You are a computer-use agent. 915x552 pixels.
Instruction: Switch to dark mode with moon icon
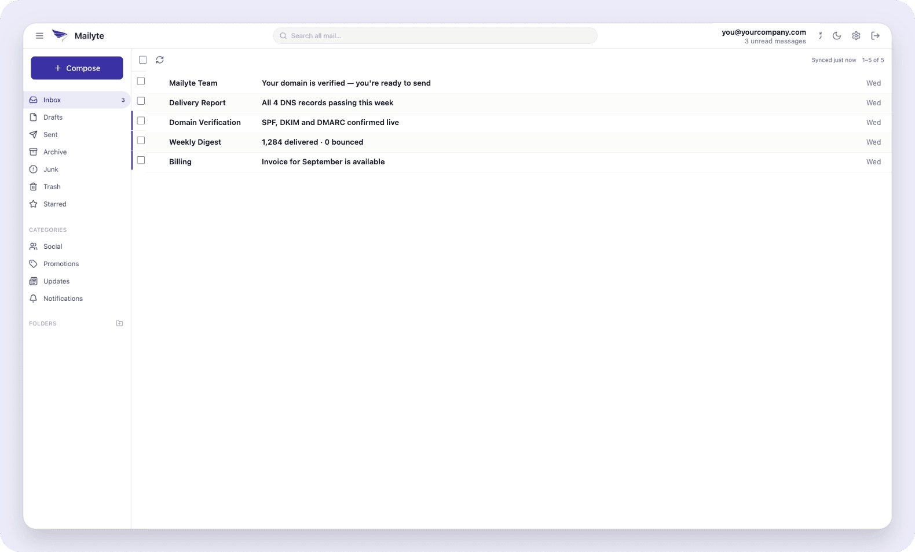(837, 36)
